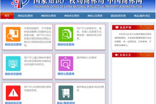The height and width of the screenshot is (104, 156).
Task: Open 商标综合查询 in the navigation bar
Action: [x=49, y=16]
